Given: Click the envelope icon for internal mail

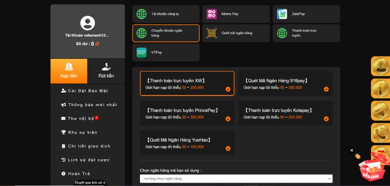Looking at the screenshot, I should [63, 118].
